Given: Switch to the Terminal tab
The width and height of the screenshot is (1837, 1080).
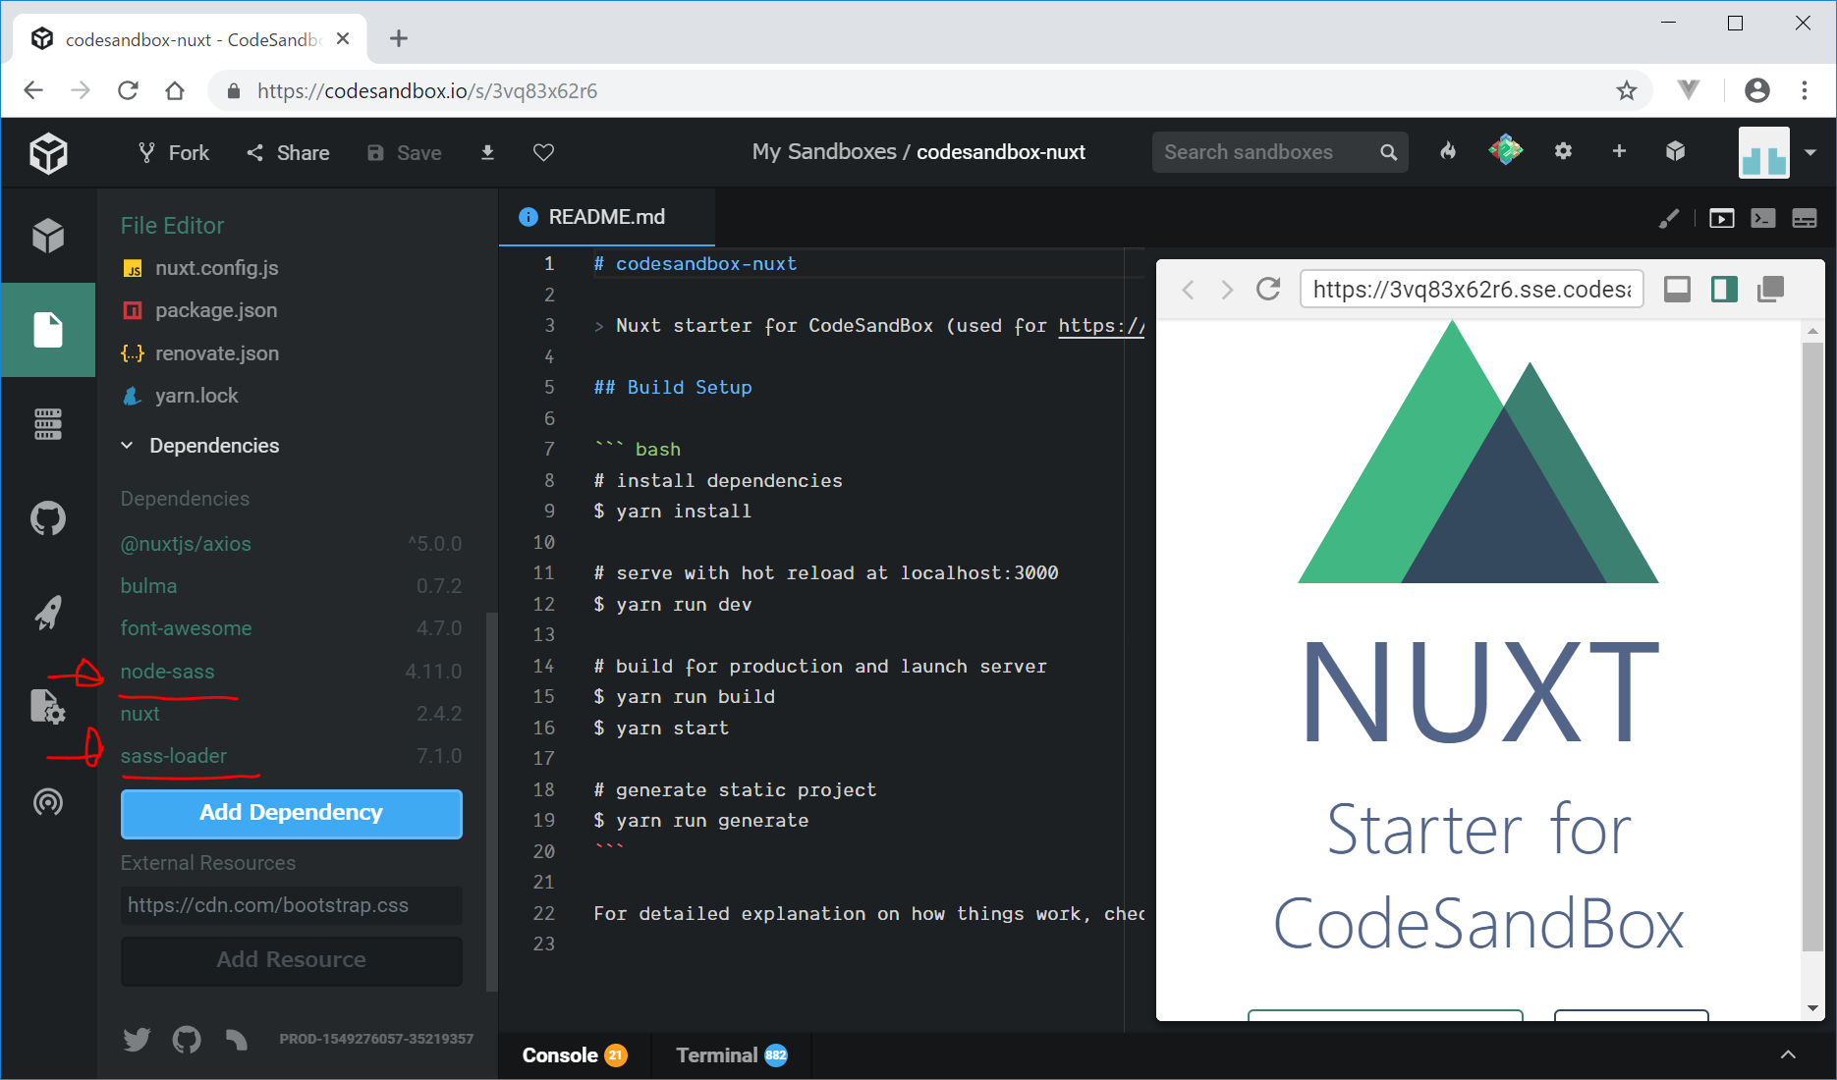Looking at the screenshot, I should point(731,1055).
